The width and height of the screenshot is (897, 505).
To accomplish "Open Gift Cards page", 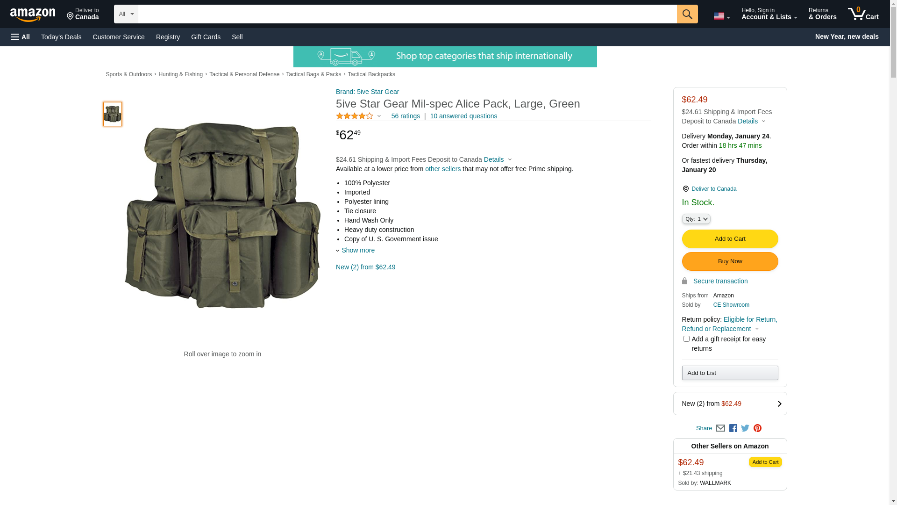I will 206,37.
